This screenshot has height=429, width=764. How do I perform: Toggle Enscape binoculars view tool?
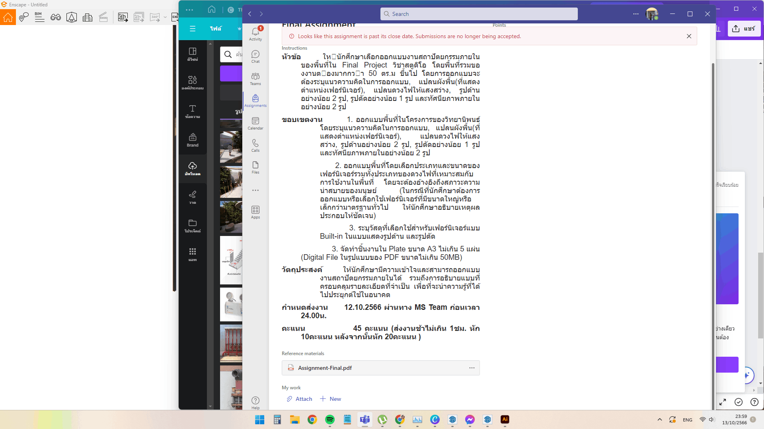[56, 17]
